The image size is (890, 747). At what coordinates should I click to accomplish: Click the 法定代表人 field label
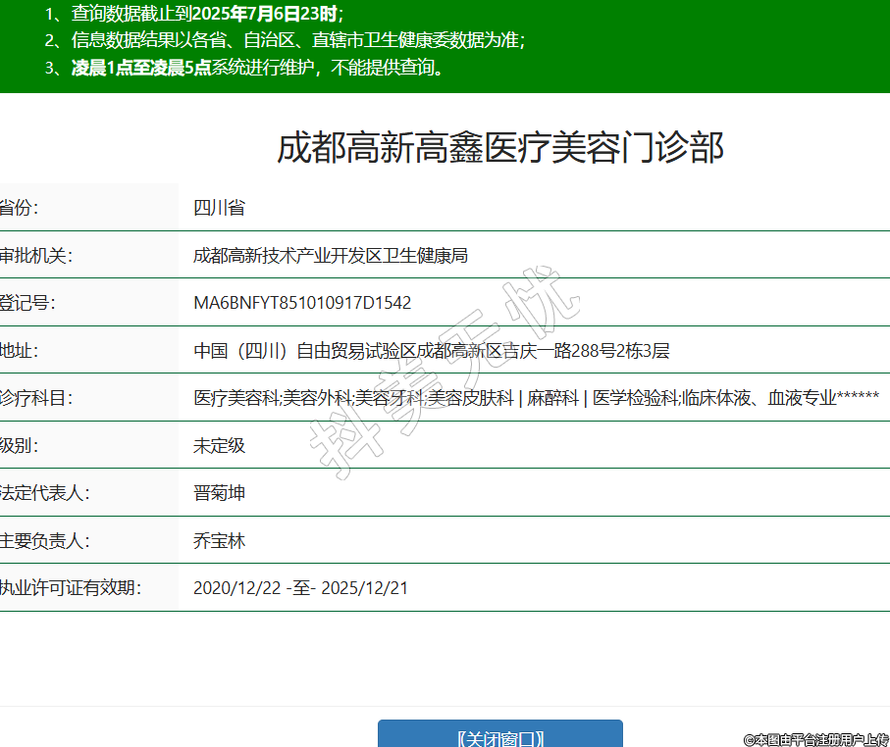[44, 492]
